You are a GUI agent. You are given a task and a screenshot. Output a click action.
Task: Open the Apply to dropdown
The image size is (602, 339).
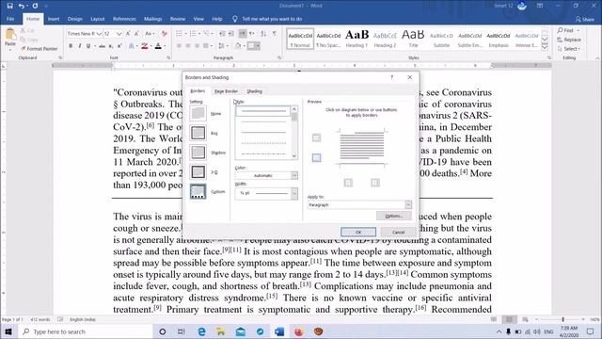click(408, 205)
